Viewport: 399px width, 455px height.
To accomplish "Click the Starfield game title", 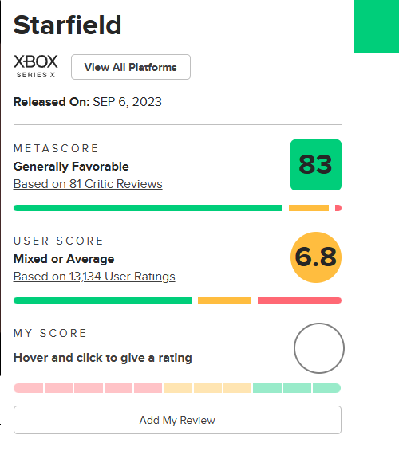I will pos(67,25).
